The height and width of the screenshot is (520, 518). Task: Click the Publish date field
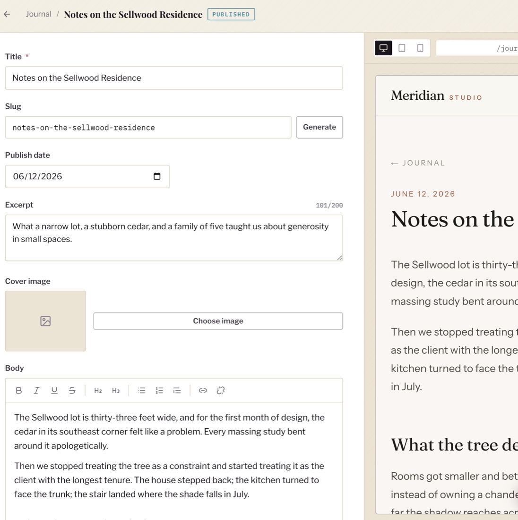[87, 176]
